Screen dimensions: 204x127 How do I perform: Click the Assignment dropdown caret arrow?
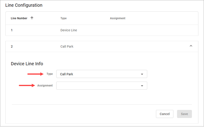coord(142,86)
